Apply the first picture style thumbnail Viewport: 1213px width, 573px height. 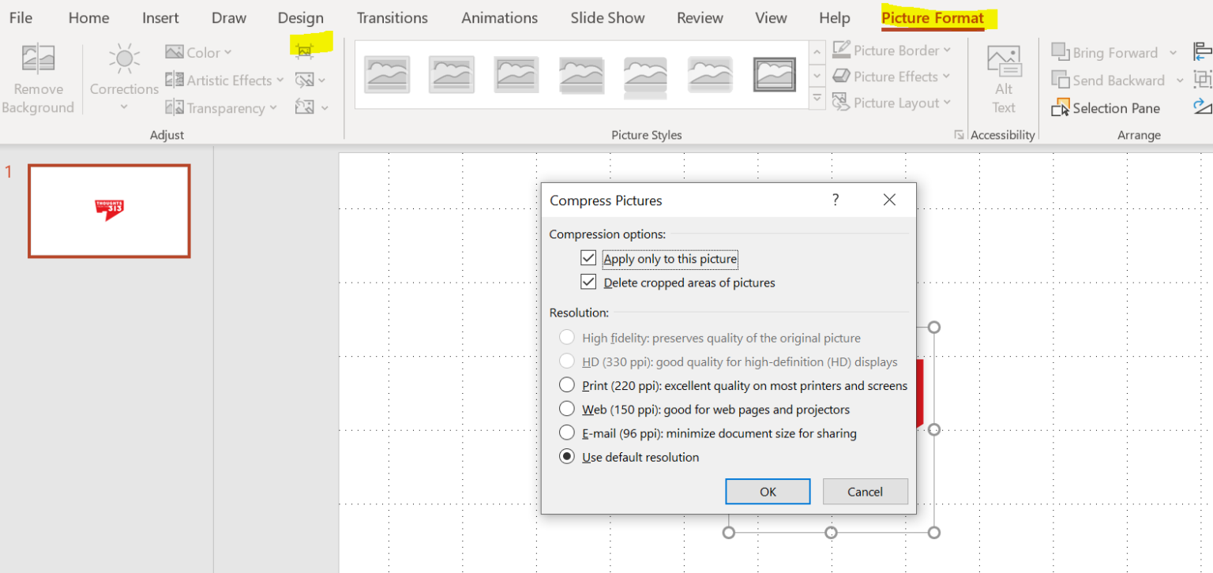click(387, 75)
